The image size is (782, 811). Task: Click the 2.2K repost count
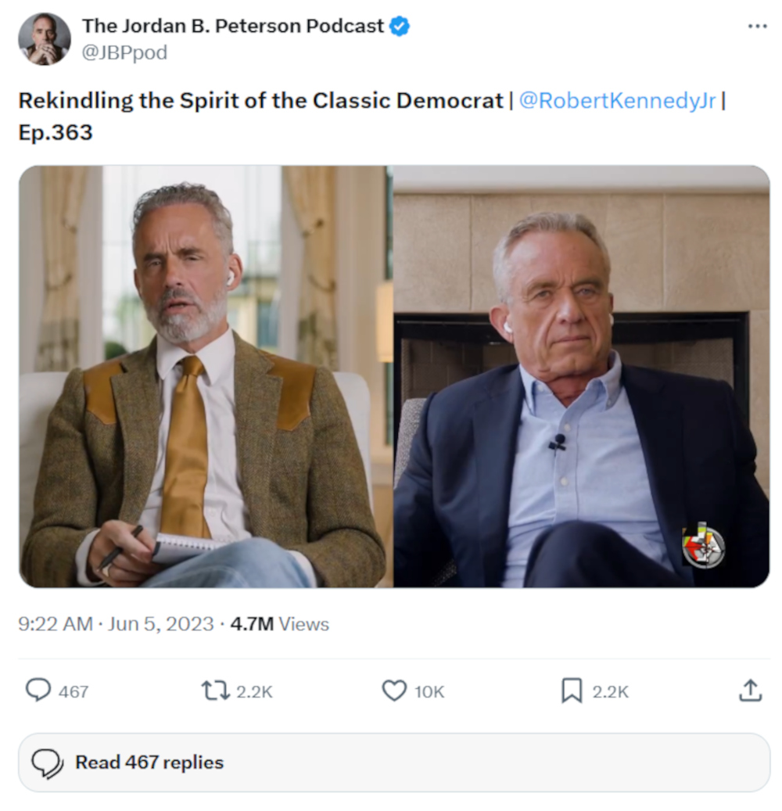click(254, 691)
